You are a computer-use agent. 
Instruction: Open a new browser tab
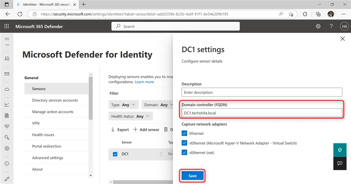click(83, 5)
